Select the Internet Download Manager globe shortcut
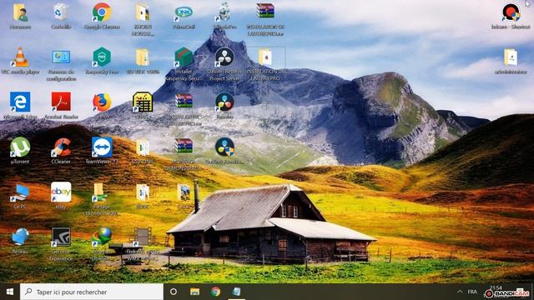Screen dimensions: 534x300 tap(102, 244)
